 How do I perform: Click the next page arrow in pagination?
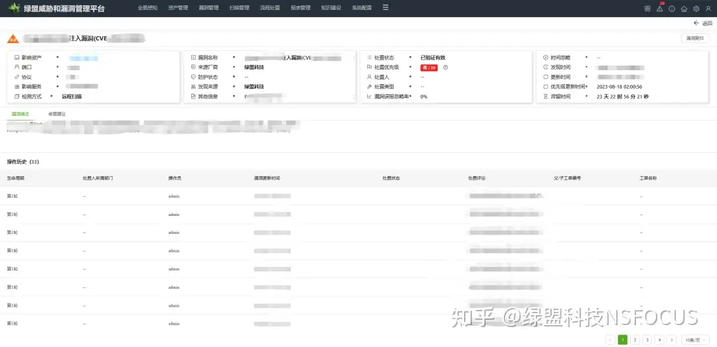(x=671, y=340)
